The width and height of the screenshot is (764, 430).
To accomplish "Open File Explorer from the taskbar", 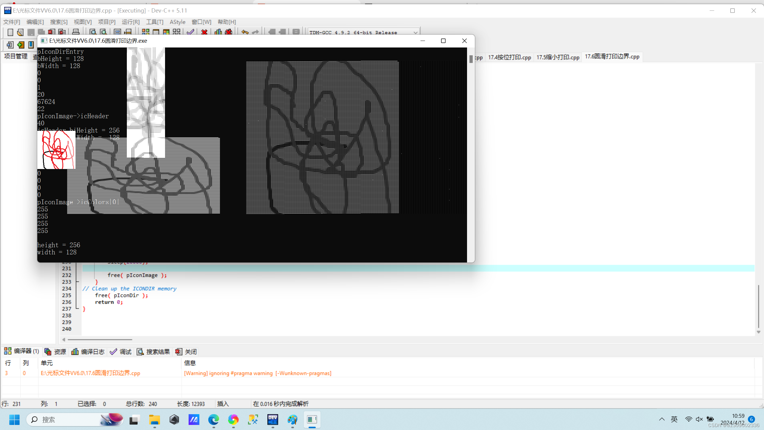I will pos(154,420).
